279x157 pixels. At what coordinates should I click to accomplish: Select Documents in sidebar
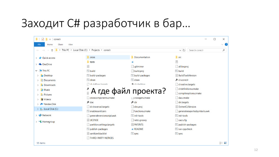(50, 80)
